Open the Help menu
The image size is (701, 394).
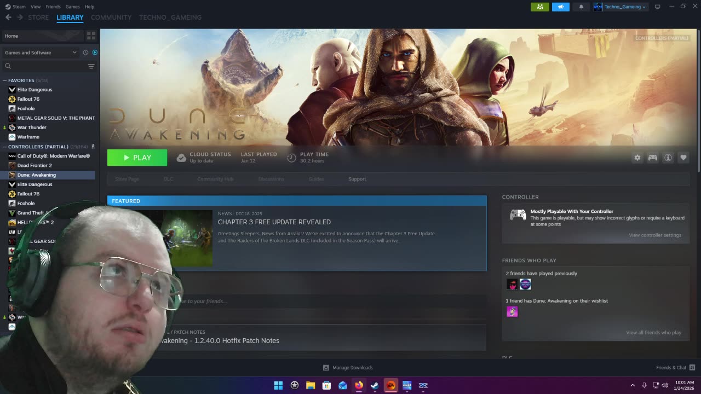[89, 7]
